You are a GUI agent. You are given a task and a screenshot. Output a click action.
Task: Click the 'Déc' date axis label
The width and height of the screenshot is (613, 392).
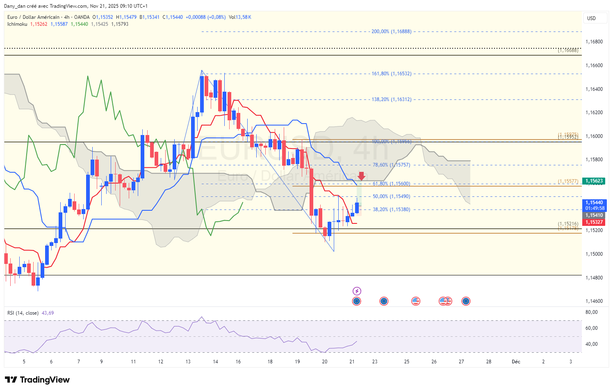pyautogui.click(x=516, y=362)
